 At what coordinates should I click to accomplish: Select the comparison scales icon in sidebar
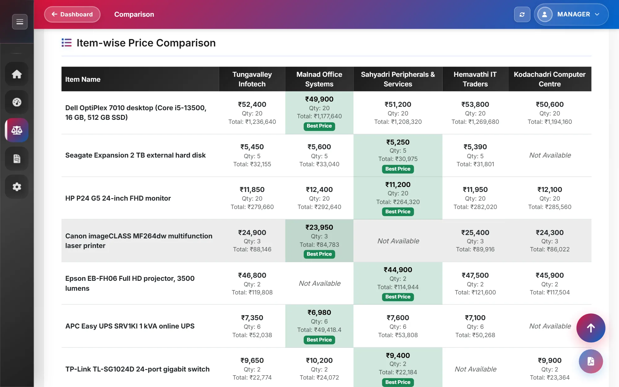click(17, 130)
